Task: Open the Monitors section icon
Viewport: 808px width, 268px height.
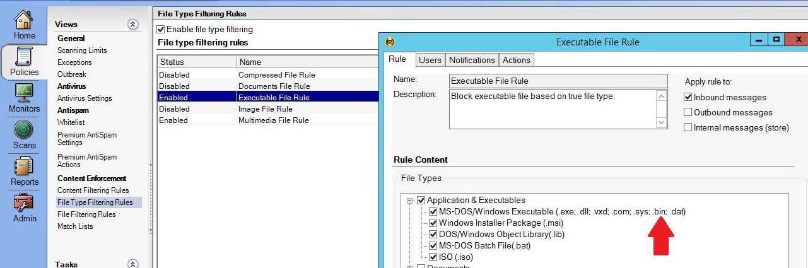Action: pos(23,93)
